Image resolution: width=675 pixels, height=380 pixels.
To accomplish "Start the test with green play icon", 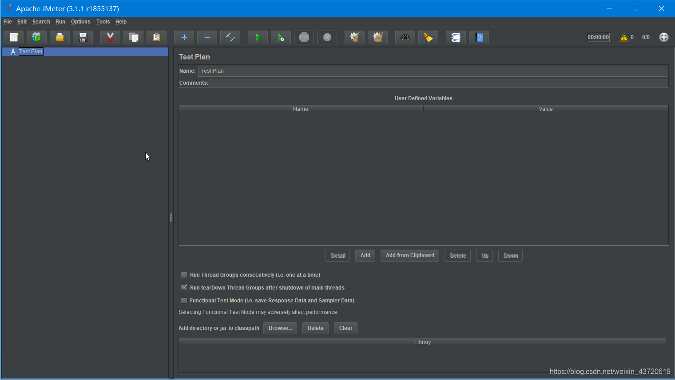I will tap(258, 37).
